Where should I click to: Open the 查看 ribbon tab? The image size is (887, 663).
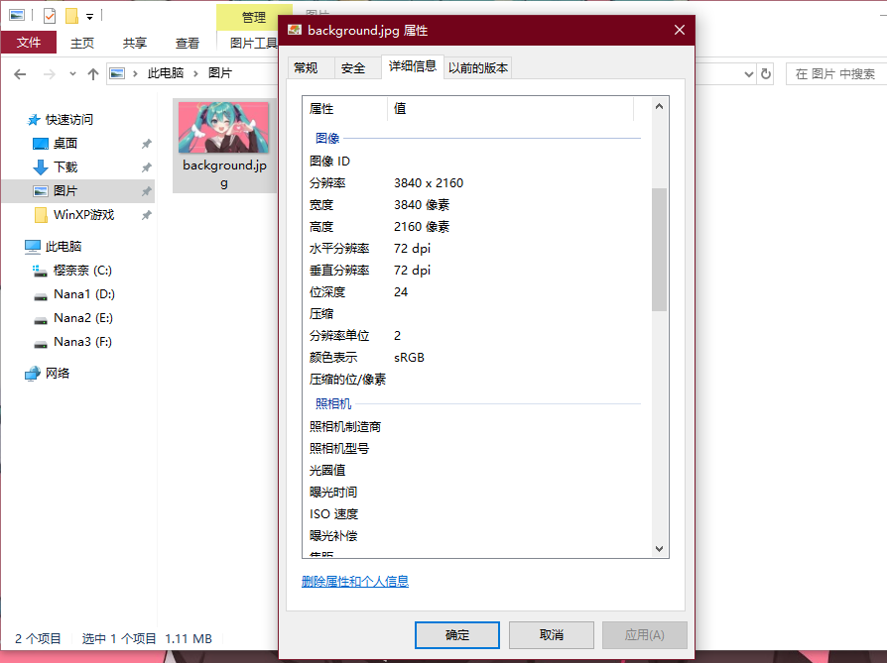188,43
